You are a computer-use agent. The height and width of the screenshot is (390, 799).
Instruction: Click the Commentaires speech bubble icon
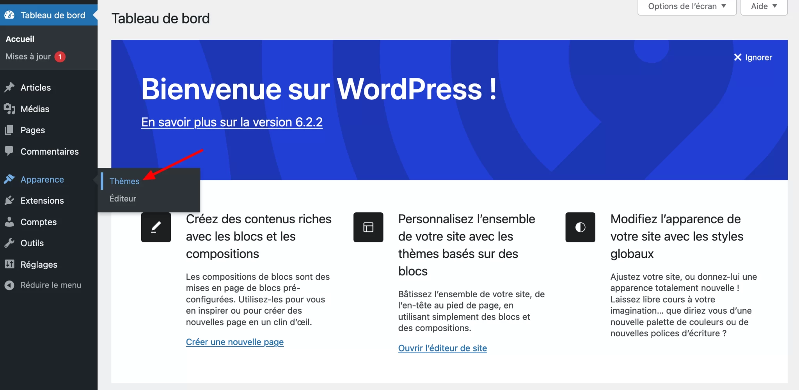tap(9, 151)
